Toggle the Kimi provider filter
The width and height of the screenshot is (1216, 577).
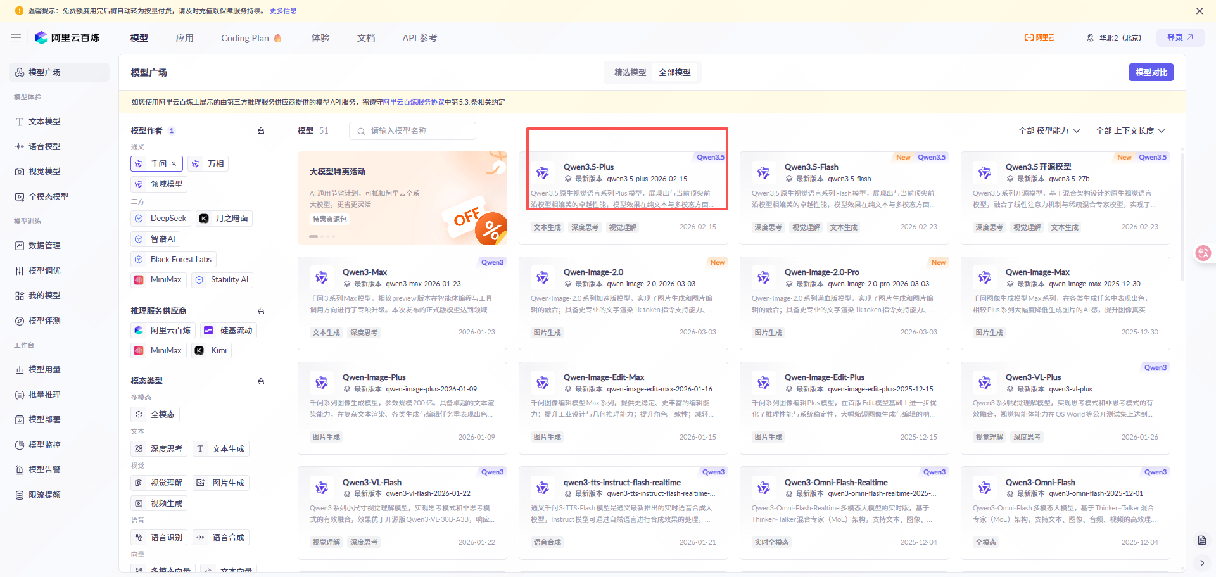[x=212, y=350]
